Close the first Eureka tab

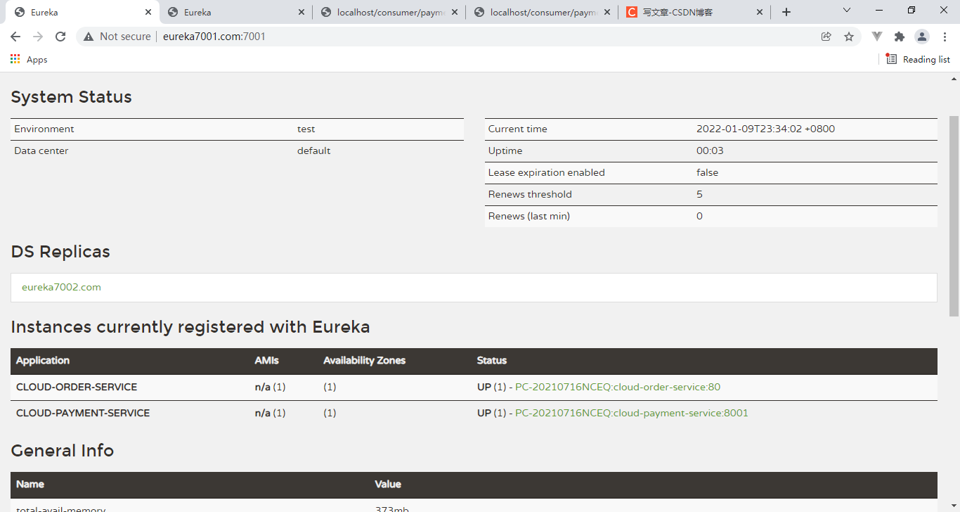(x=148, y=12)
